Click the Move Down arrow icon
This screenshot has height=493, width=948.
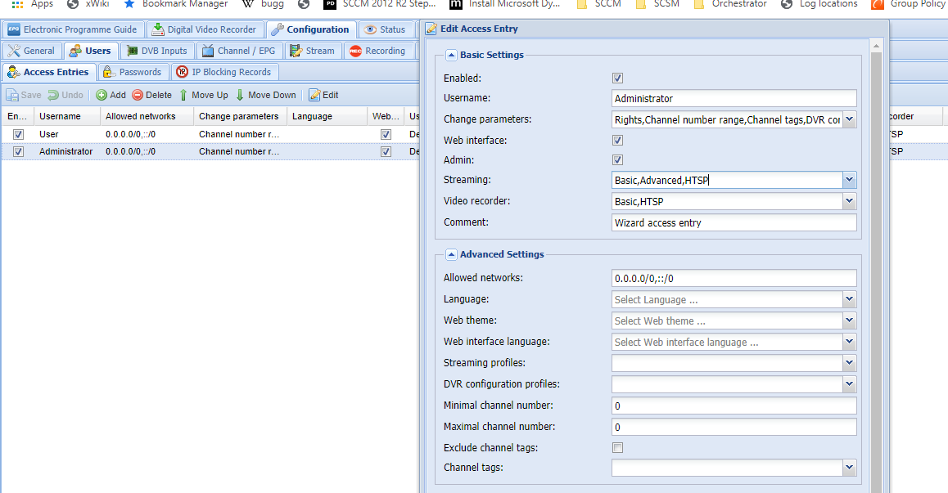click(x=240, y=95)
